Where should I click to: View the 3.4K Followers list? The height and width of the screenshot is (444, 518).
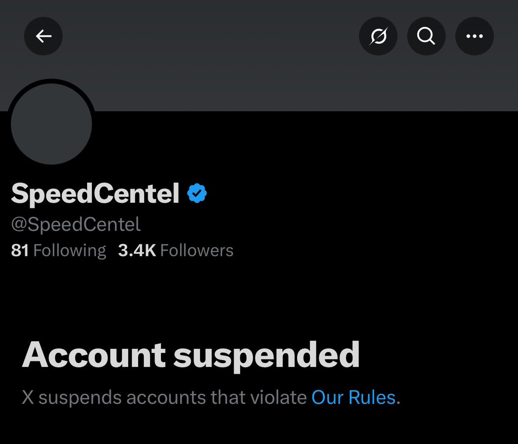click(x=176, y=250)
